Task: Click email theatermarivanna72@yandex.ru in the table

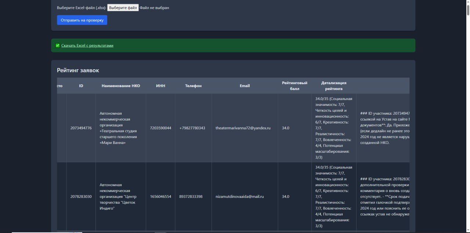Action: point(243,128)
